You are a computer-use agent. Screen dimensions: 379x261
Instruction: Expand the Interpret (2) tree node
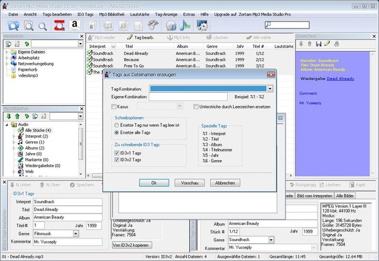(x=14, y=136)
